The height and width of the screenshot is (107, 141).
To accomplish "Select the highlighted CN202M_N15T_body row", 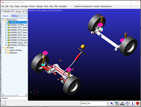I will (x=17, y=22).
